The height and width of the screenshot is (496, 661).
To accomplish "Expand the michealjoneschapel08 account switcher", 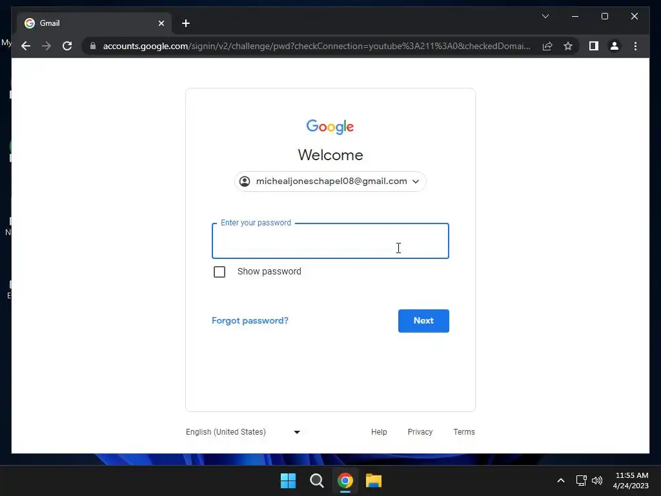I will coord(330,181).
